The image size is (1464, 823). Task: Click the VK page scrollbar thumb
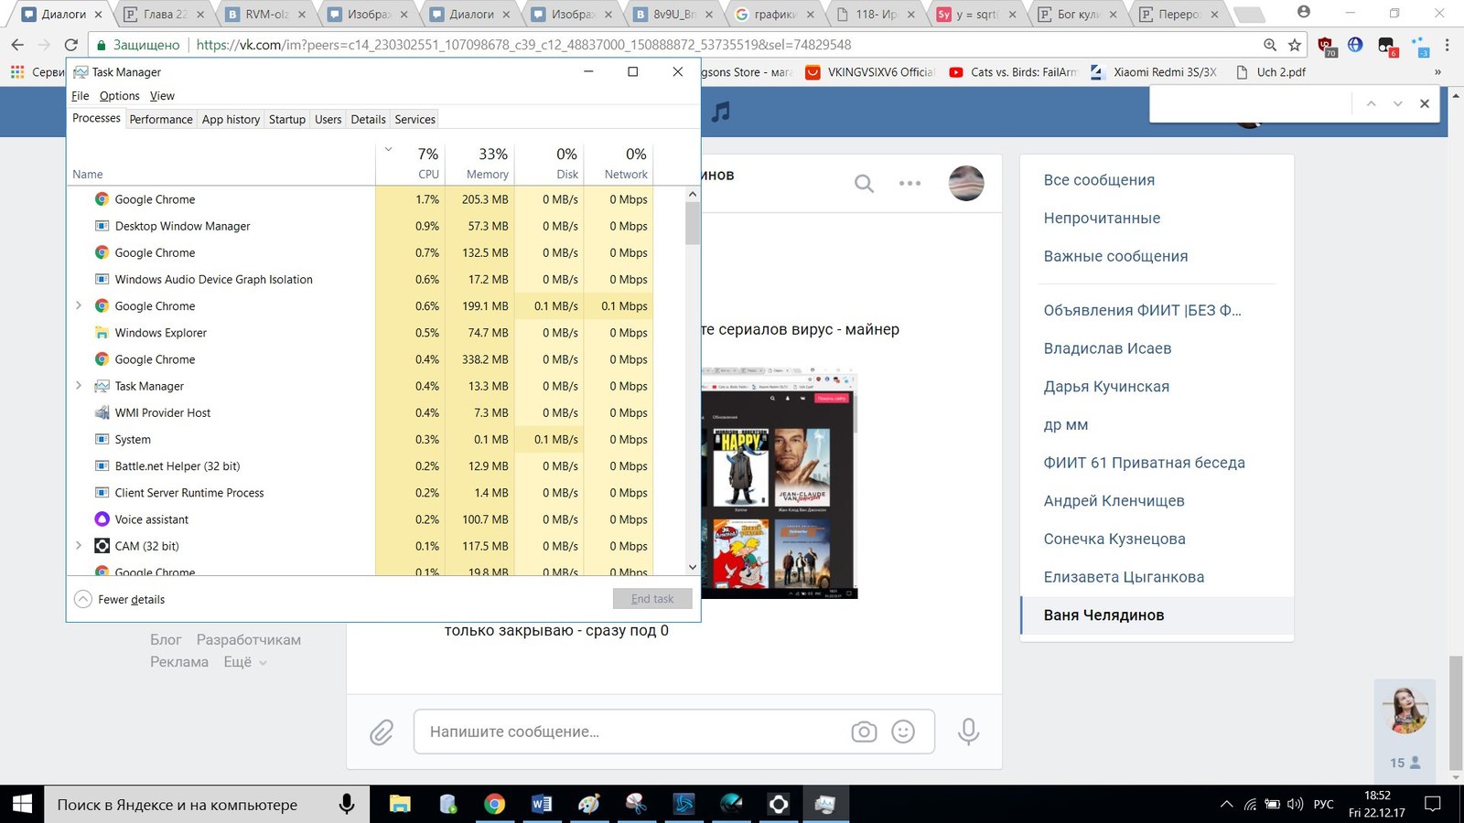(x=1456, y=713)
